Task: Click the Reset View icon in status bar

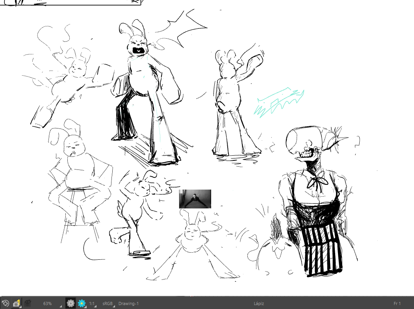Action: pos(5,303)
